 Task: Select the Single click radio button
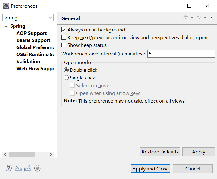click(66, 78)
